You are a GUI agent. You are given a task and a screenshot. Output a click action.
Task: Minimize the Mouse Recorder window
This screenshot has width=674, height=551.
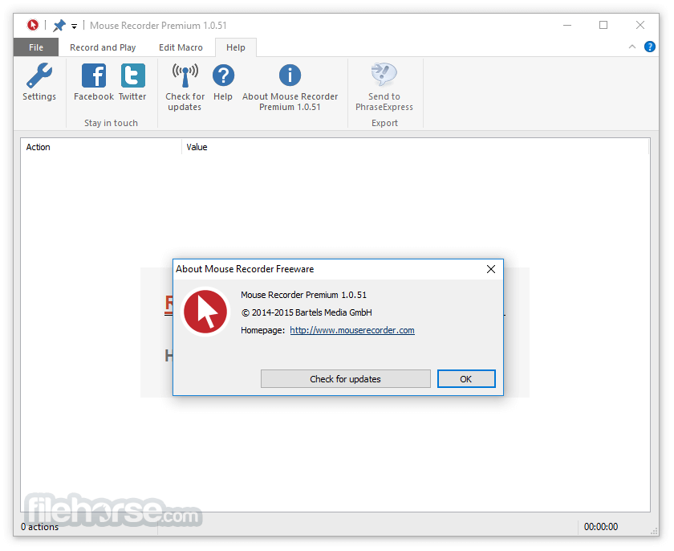(567, 26)
